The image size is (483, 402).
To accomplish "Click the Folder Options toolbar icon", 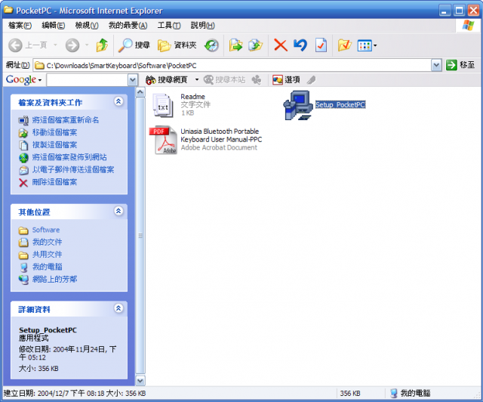I will coord(344,45).
